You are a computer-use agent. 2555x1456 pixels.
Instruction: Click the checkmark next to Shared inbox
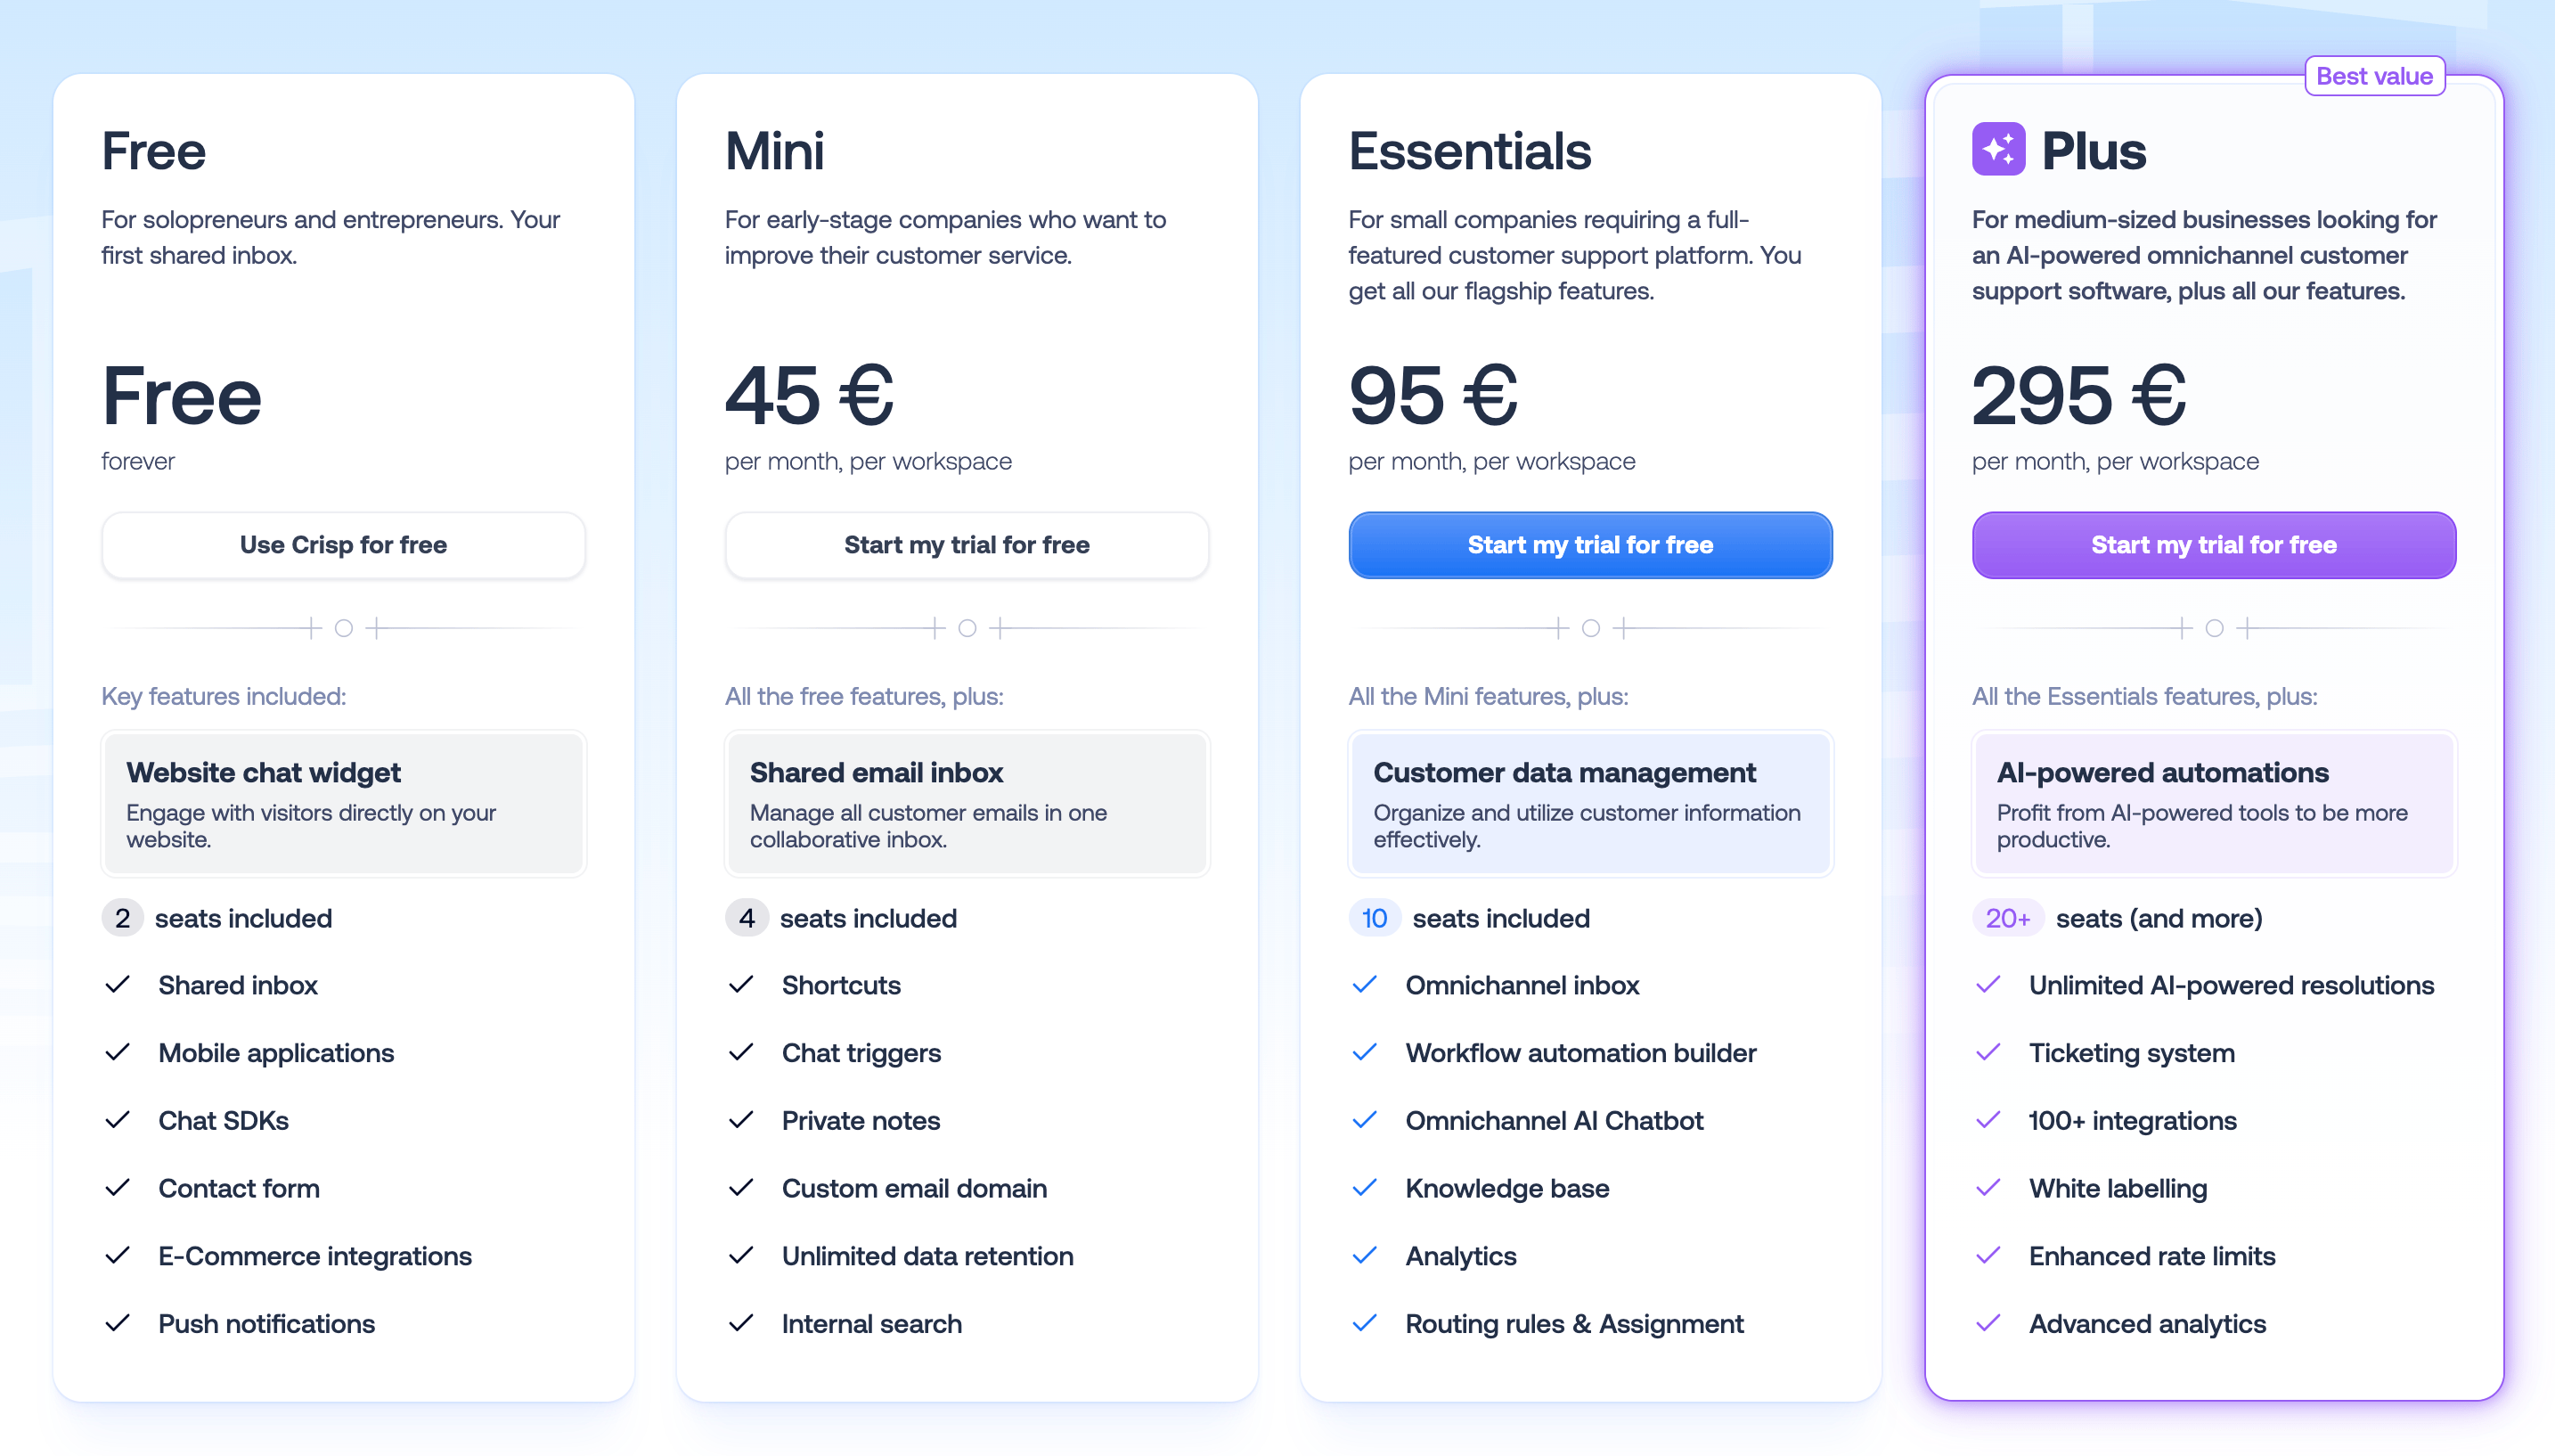(x=118, y=985)
